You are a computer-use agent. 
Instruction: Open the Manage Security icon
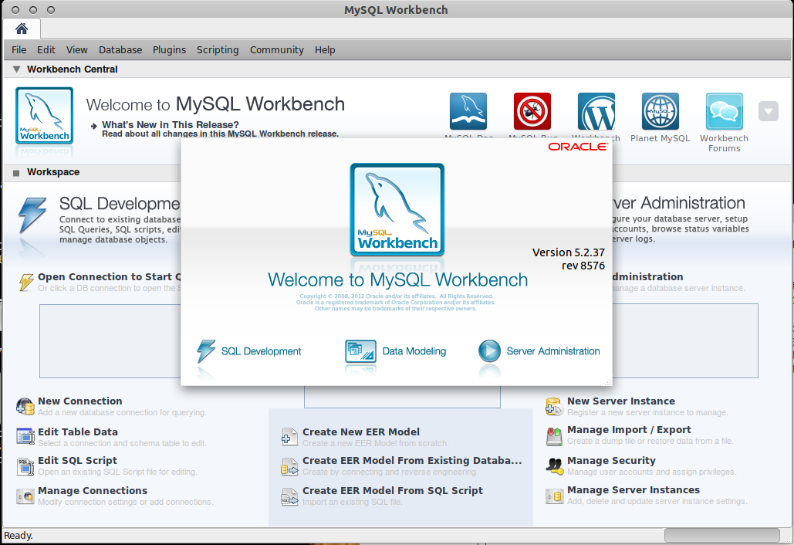(x=554, y=465)
